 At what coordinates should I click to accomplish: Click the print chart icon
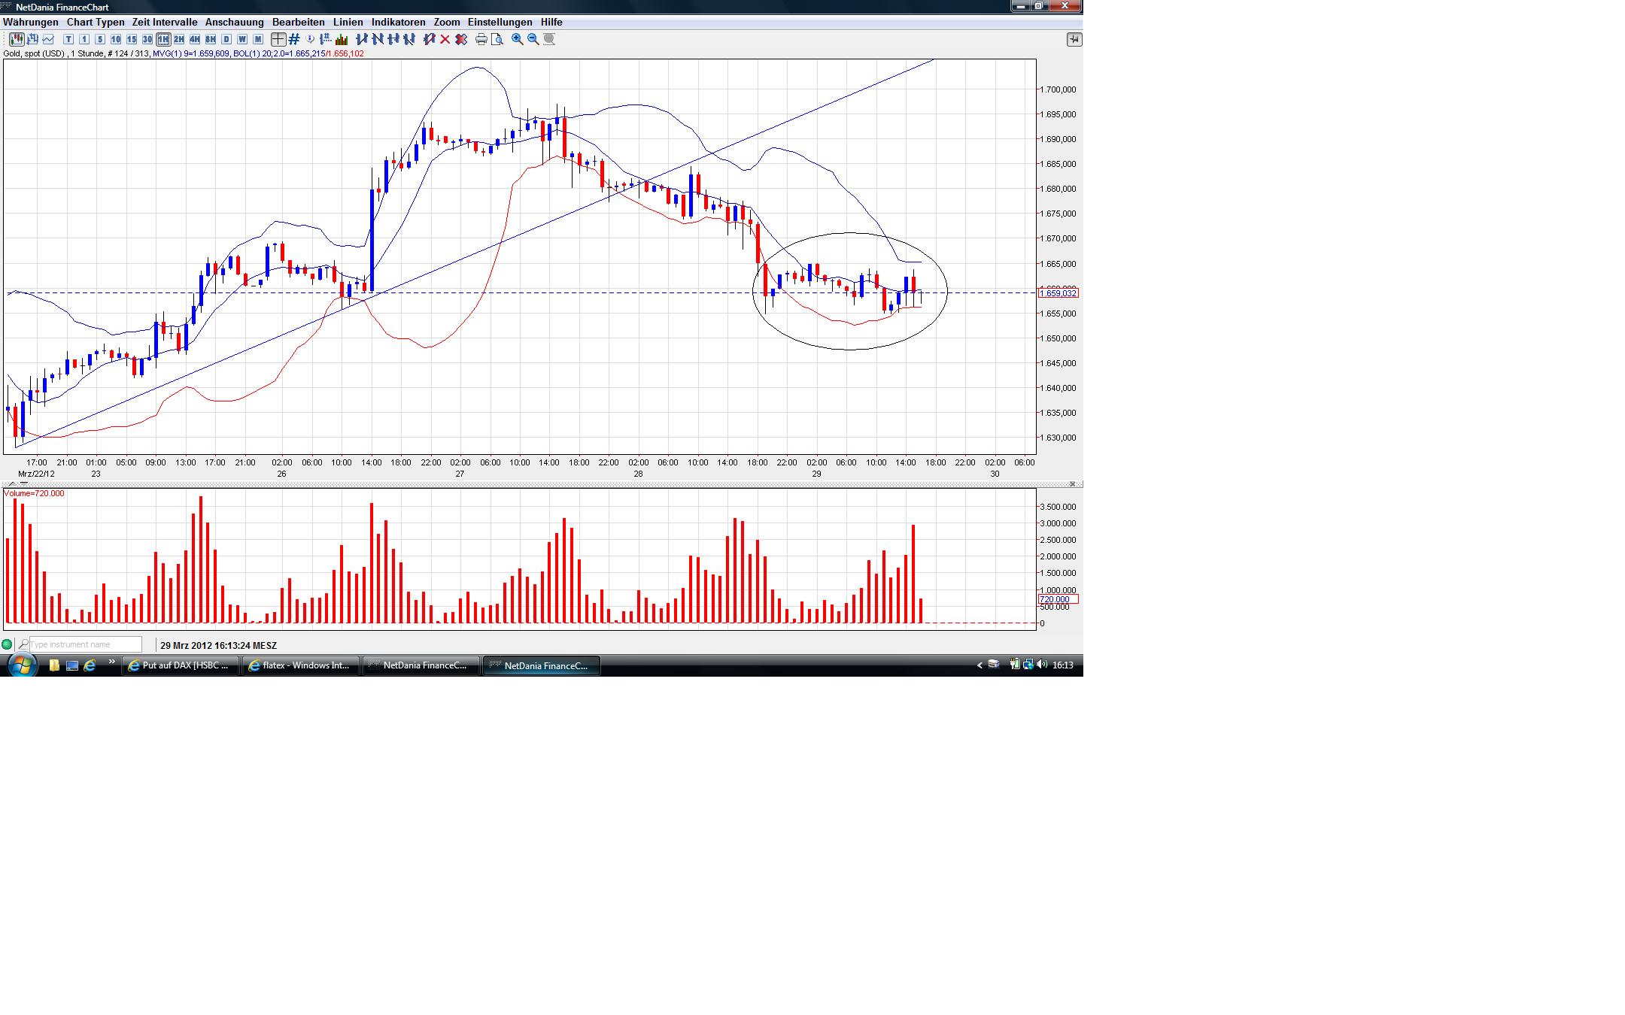click(481, 39)
